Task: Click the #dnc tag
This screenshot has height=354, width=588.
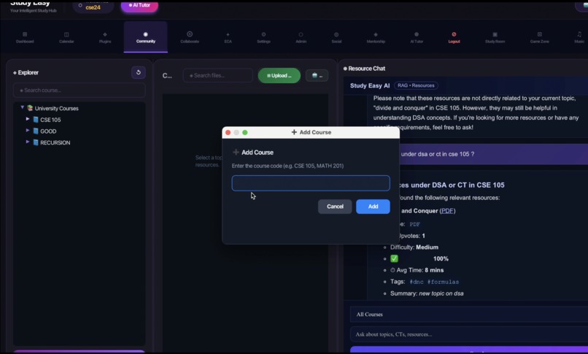Action: pyautogui.click(x=417, y=282)
